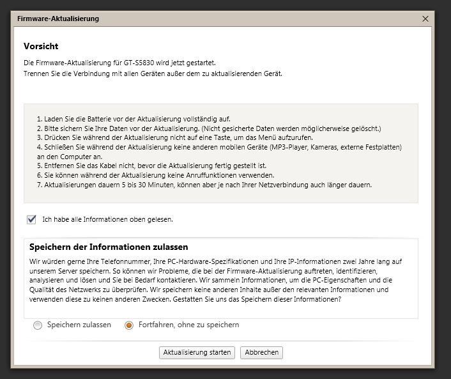The height and width of the screenshot is (379, 451).
Task: Click instruction 3 about not pressing a Taste
Action: tap(175, 137)
